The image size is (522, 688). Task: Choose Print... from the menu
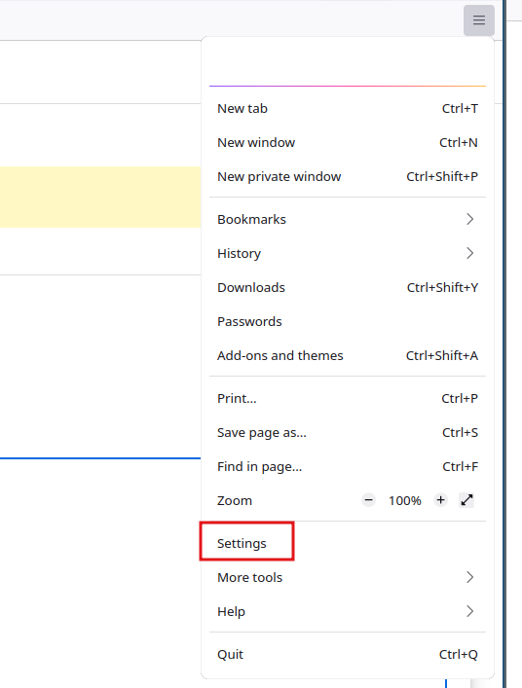[348, 398]
